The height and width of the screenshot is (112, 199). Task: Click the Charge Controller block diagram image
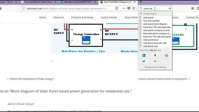tap(86, 35)
